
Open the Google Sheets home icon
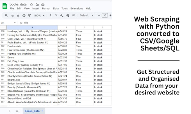tap(5, 6)
